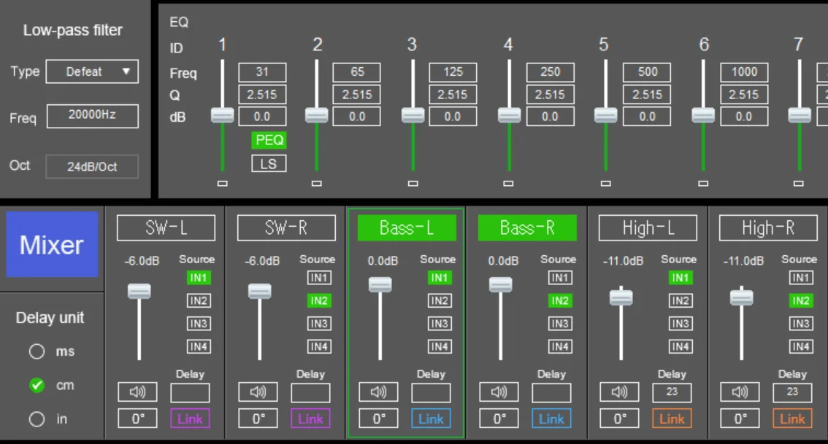
Task: Click the low-pass filter Freq input field
Action: tap(92, 116)
